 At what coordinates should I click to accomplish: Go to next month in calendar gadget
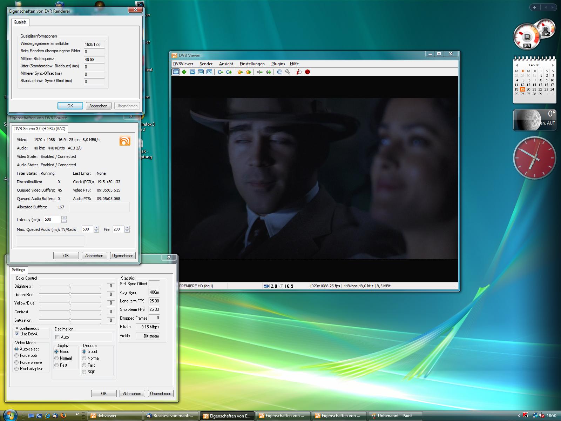click(x=553, y=65)
